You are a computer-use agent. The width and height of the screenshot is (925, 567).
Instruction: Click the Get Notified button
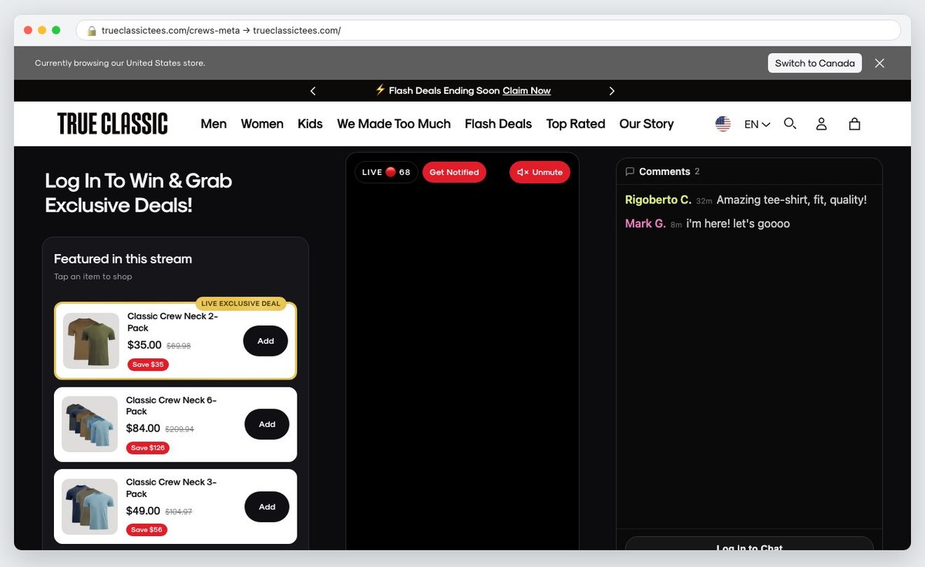(454, 172)
